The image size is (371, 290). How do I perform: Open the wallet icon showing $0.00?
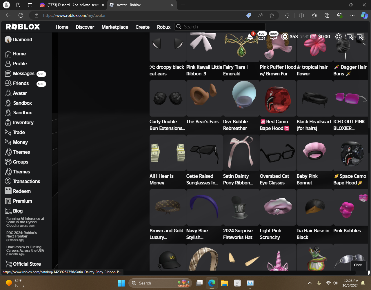click(x=314, y=37)
